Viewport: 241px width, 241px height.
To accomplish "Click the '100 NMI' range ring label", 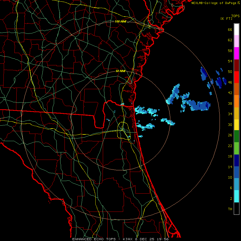I will tap(120, 21).
